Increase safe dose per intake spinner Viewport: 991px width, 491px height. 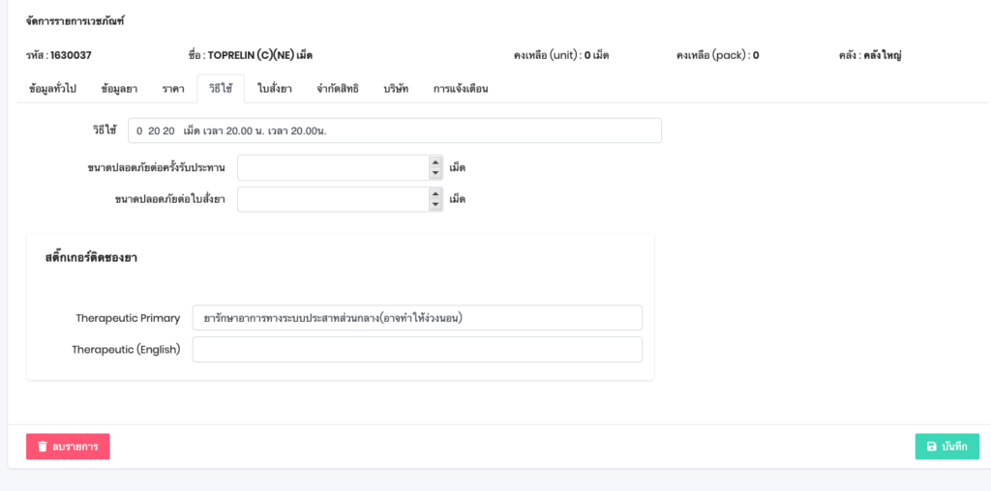(435, 162)
